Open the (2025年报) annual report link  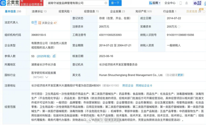[43, 56]
